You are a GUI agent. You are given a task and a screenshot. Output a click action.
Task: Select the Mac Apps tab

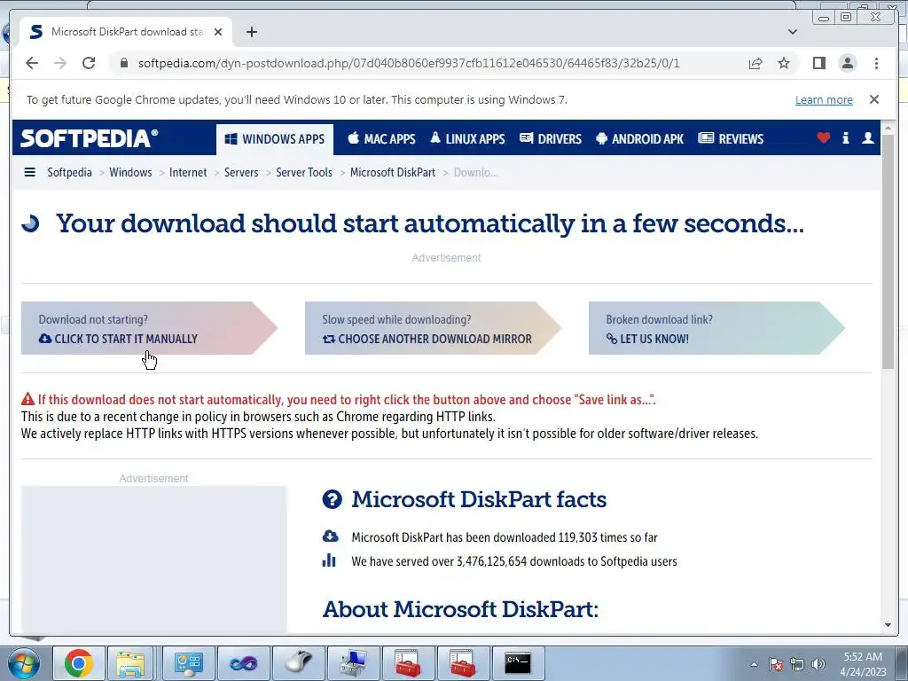381,139
